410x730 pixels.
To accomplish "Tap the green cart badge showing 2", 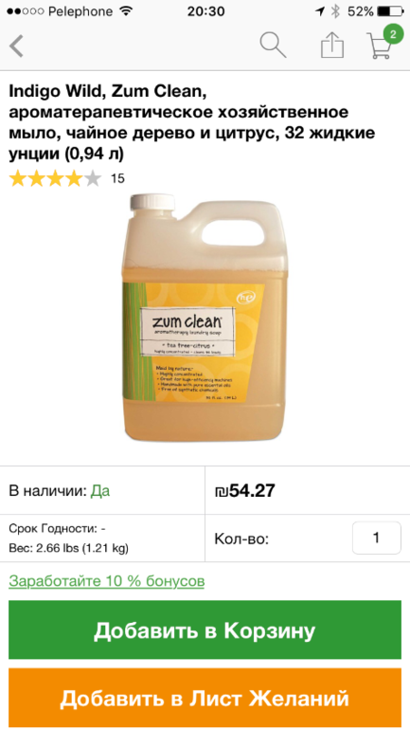I will (393, 34).
